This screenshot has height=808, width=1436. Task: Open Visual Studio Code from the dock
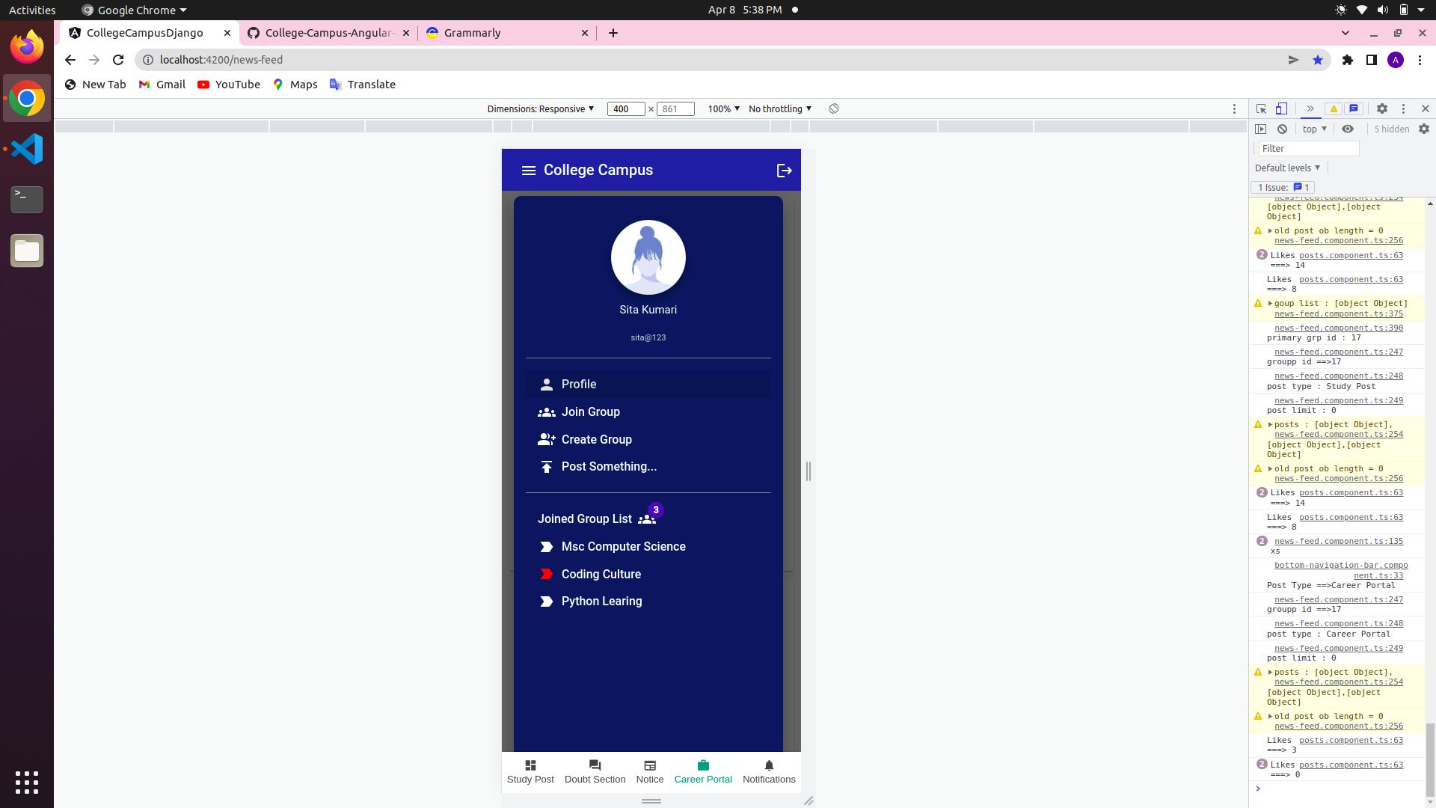27,149
